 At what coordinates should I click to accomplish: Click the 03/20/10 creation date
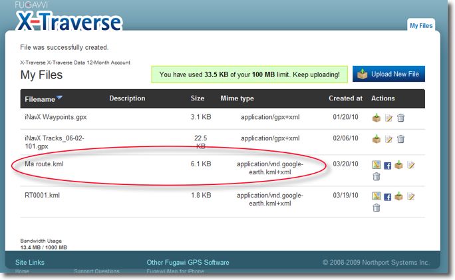345,164
